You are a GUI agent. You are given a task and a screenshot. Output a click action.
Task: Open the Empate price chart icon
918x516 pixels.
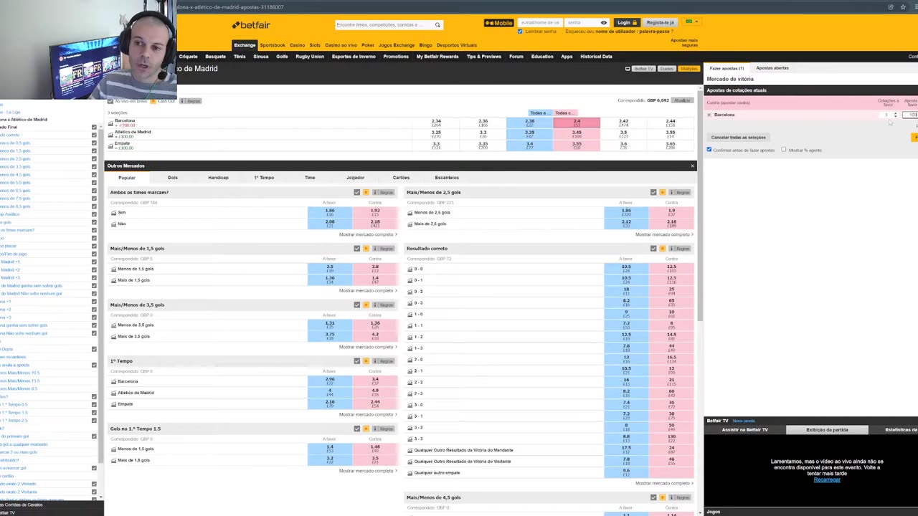110,145
